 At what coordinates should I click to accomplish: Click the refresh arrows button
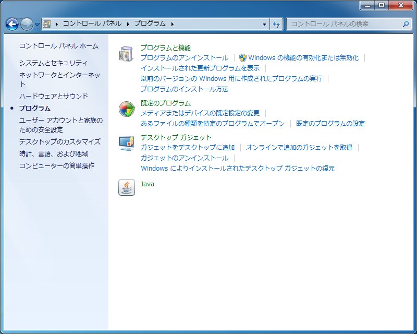coord(276,24)
